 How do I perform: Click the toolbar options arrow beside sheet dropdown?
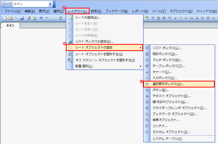click(x=54, y=6)
